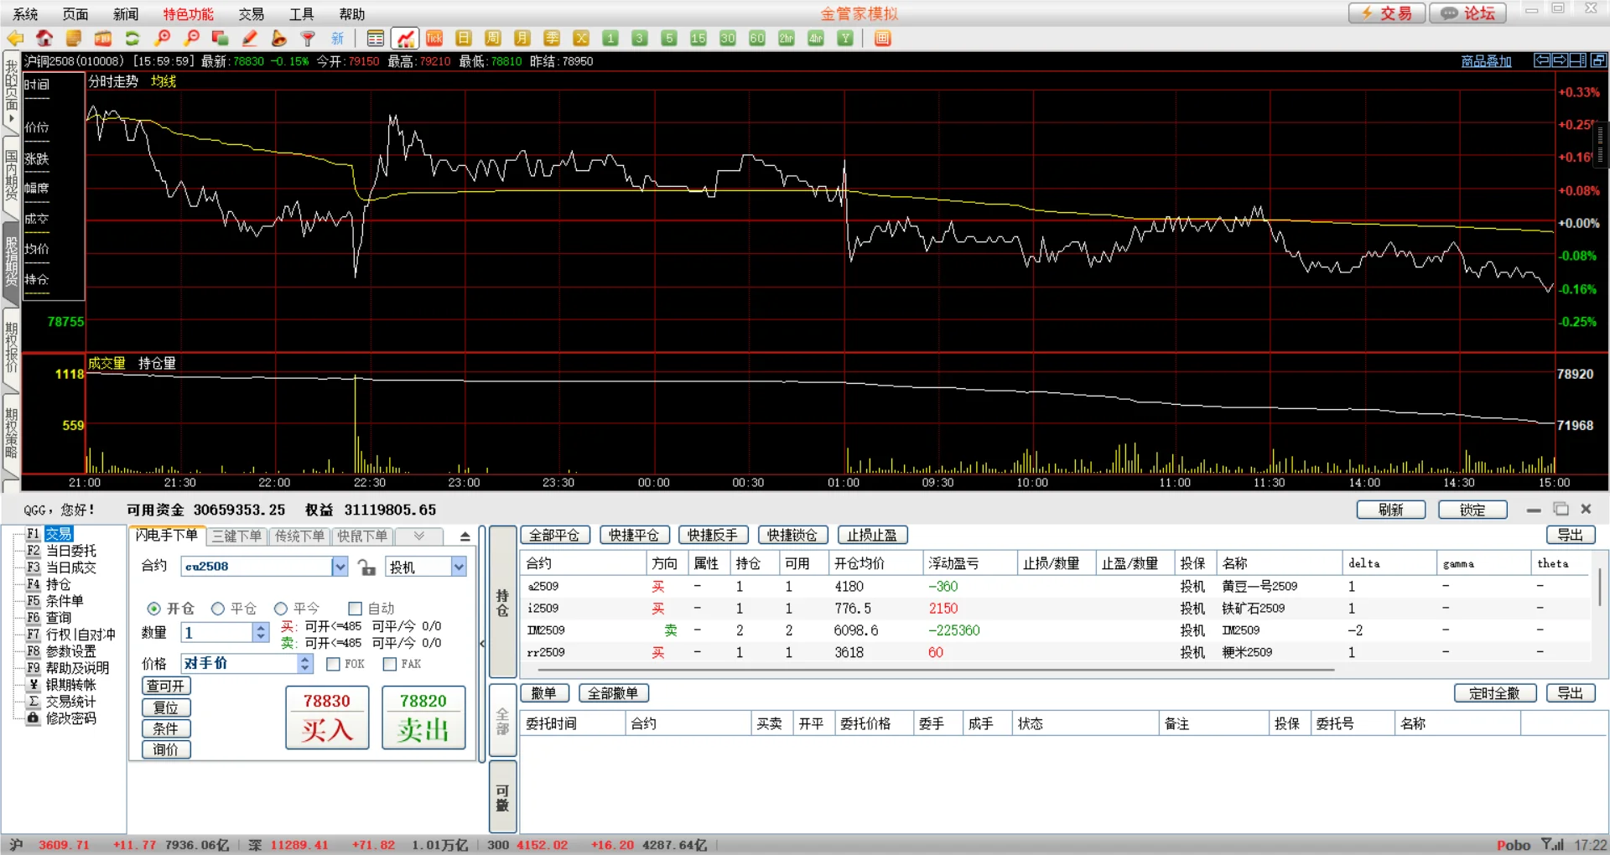Check the FAK order option
The height and width of the screenshot is (855, 1610).
click(390, 664)
